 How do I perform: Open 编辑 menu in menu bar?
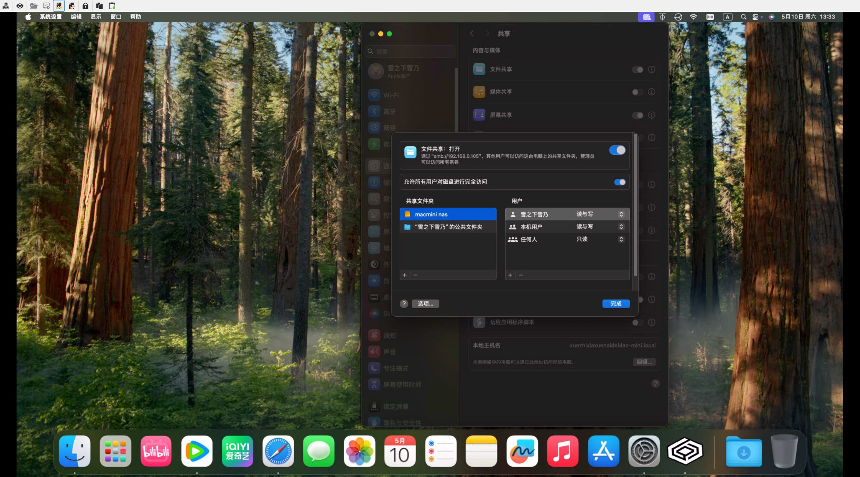pyautogui.click(x=76, y=17)
